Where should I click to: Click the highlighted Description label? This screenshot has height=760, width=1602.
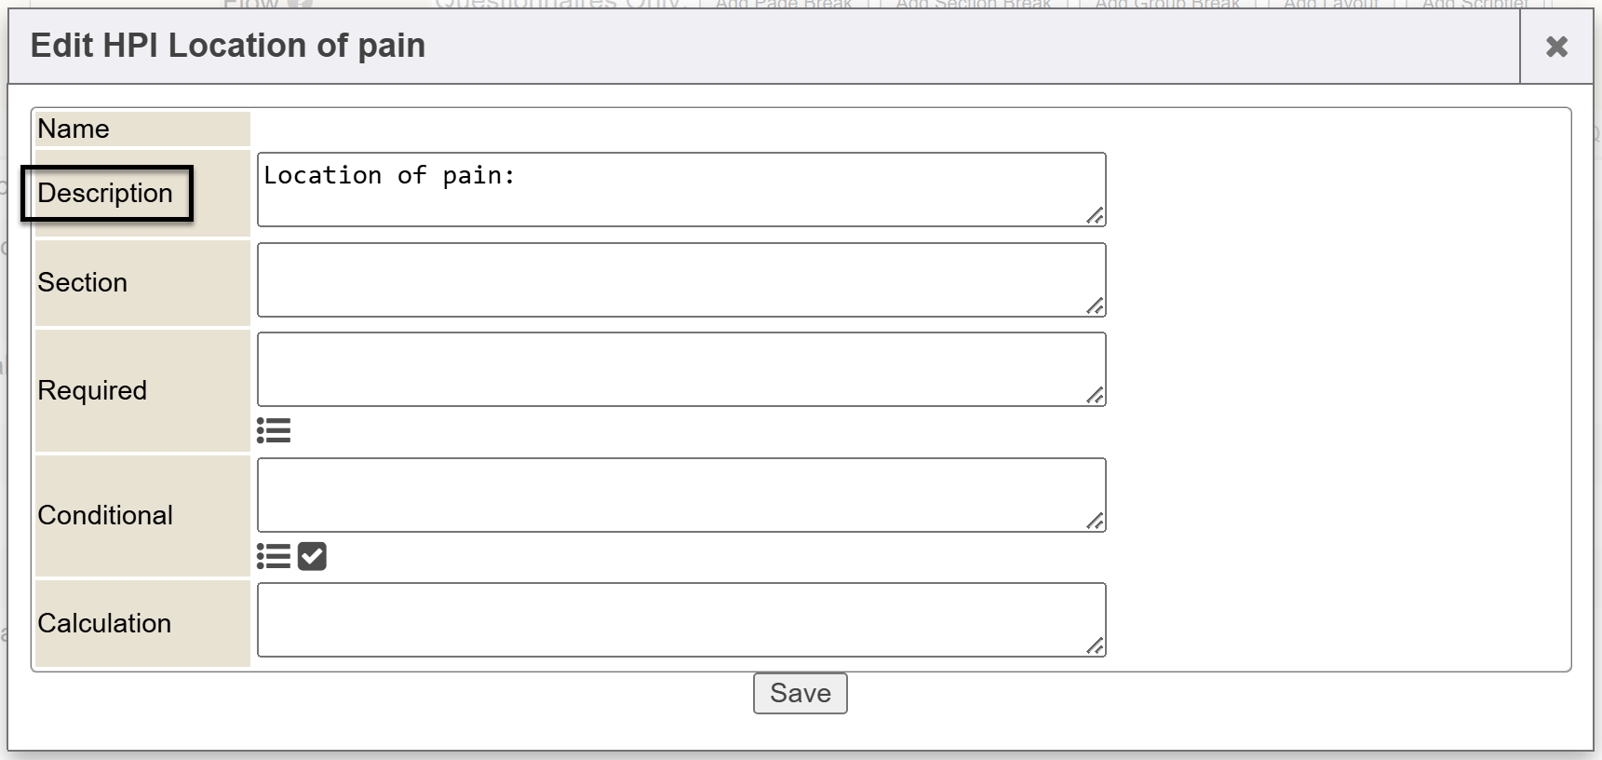tap(105, 194)
